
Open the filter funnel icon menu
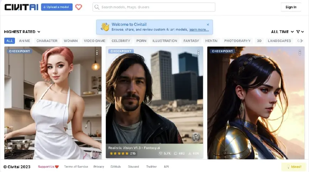click(x=300, y=32)
